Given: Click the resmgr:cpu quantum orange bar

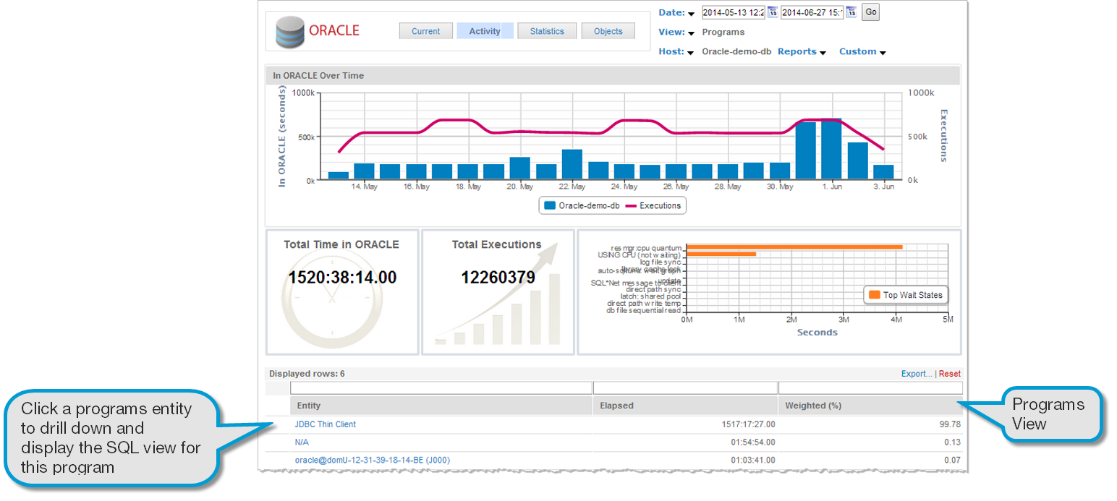Looking at the screenshot, I should coord(794,247).
